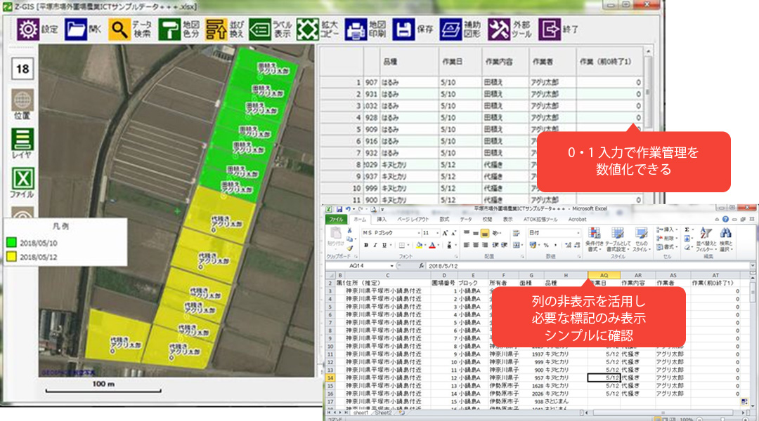
Task: Click Excel help question mark icon
Action: pos(725,220)
